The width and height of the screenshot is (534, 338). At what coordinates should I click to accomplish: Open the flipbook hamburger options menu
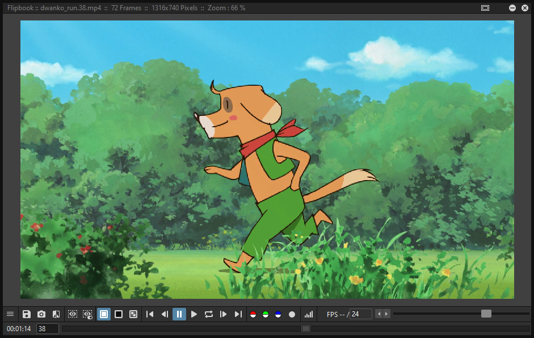[x=10, y=314]
